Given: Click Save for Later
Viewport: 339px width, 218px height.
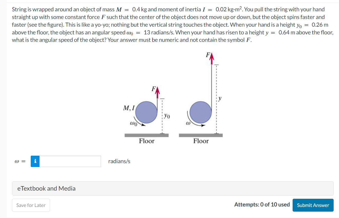Looking at the screenshot, I should 31,205.
